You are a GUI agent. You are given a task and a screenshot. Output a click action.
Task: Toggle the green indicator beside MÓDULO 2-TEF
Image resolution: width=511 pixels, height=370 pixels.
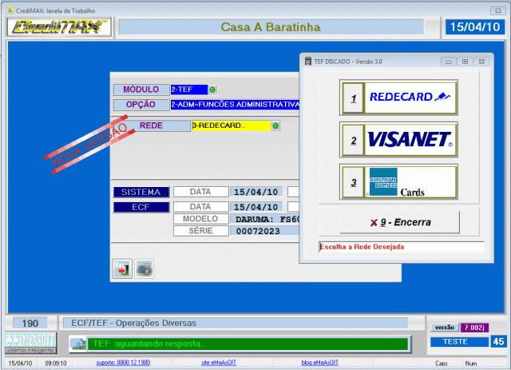point(212,90)
